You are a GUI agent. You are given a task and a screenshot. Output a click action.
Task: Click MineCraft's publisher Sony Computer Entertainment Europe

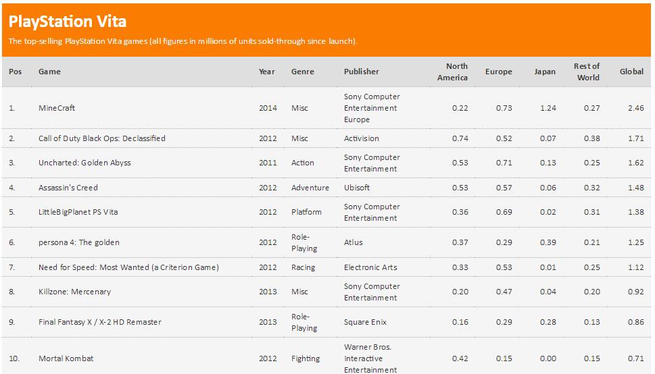(372, 108)
